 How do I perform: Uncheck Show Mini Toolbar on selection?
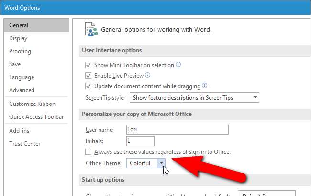point(88,65)
